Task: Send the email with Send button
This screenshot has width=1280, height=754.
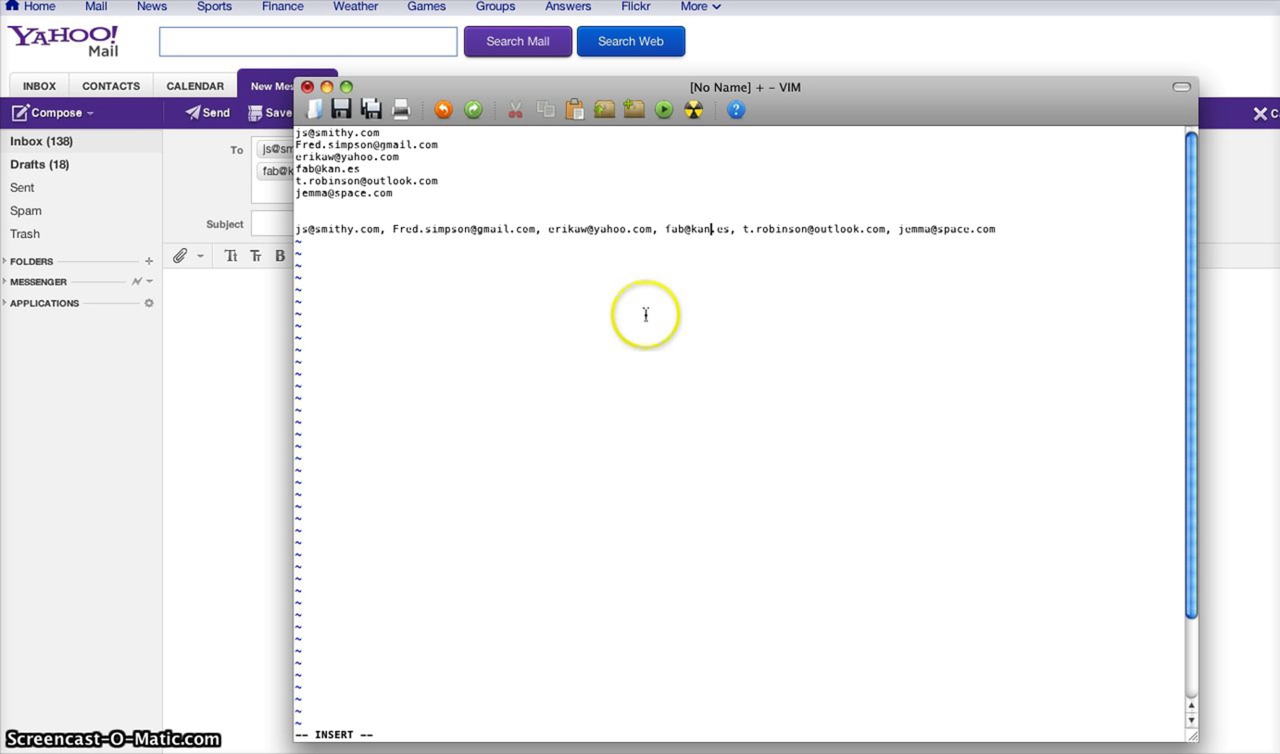Action: 207,113
